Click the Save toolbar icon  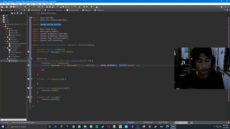coord(11,7)
